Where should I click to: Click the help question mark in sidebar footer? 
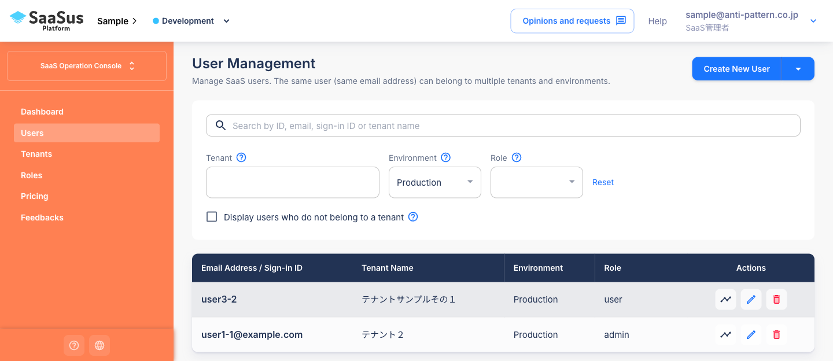74,345
